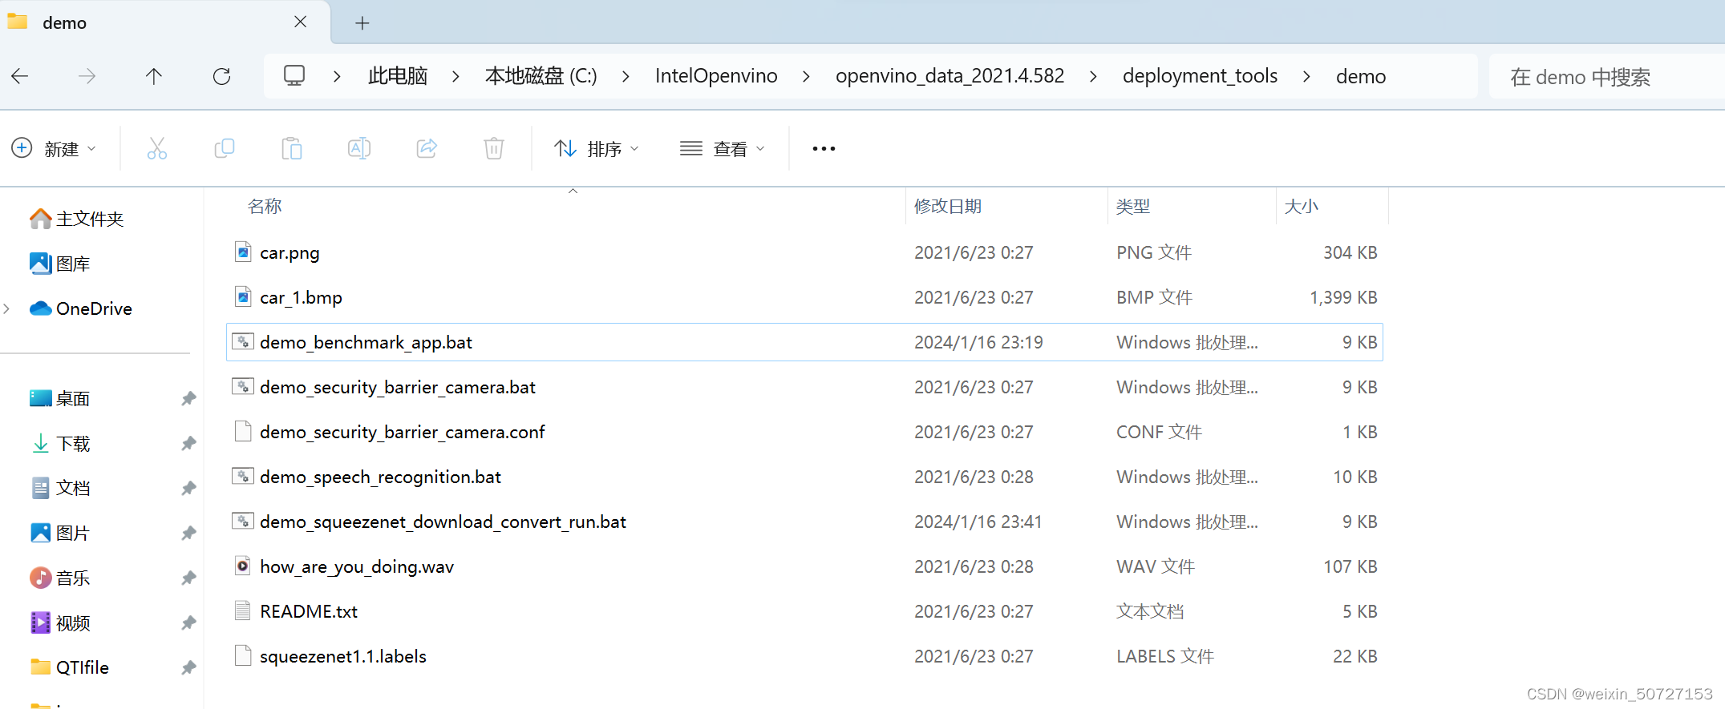This screenshot has width=1725, height=709.
Task: Open the Sort (排序) dropdown
Action: 597,148
